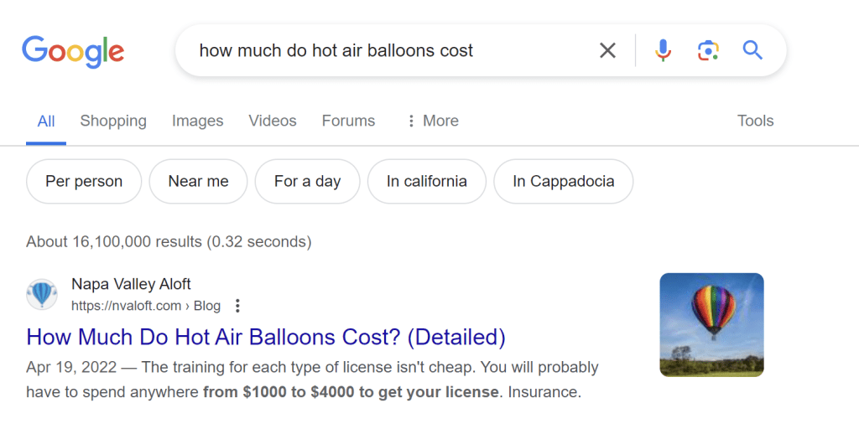Choose the "In Cappadocia" refinement chip
Viewport: 859px width, 434px height.
563,181
